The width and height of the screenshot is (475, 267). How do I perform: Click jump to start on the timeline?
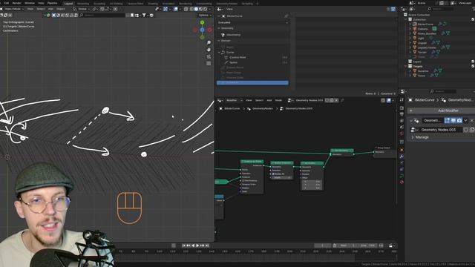tap(183, 245)
